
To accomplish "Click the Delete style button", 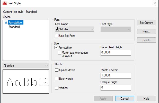I will tap(146, 40).
